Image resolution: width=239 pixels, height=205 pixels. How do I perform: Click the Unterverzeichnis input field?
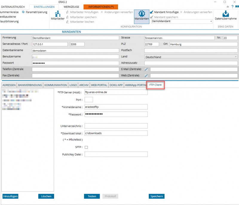pos(116,126)
